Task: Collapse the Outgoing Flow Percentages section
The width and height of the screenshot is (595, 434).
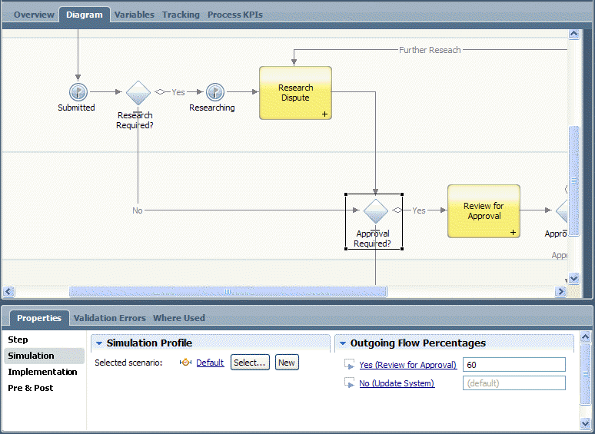Action: (x=343, y=343)
